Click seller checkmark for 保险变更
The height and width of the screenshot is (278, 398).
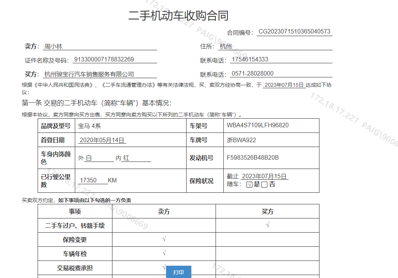click(164, 239)
